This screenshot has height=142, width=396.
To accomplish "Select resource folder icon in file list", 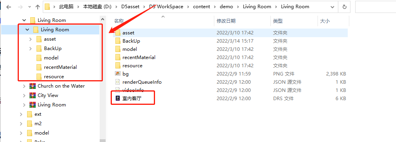I will point(118,66).
